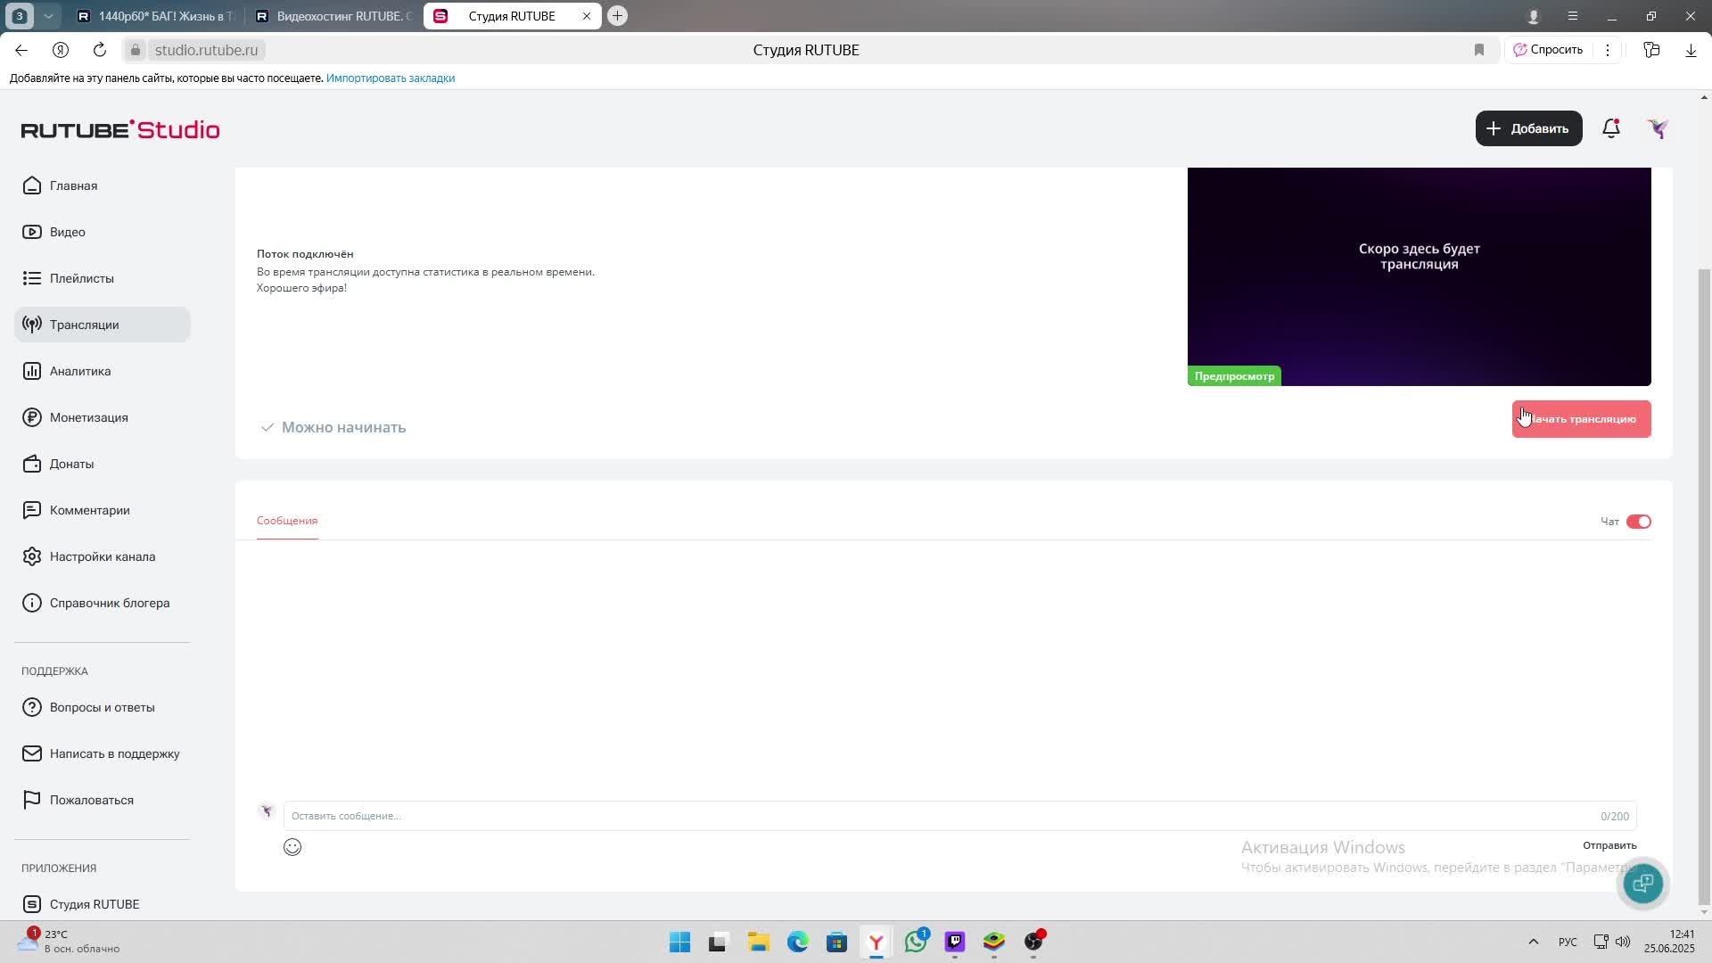The image size is (1712, 963).
Task: Open a new browser tab
Action: [x=617, y=16]
